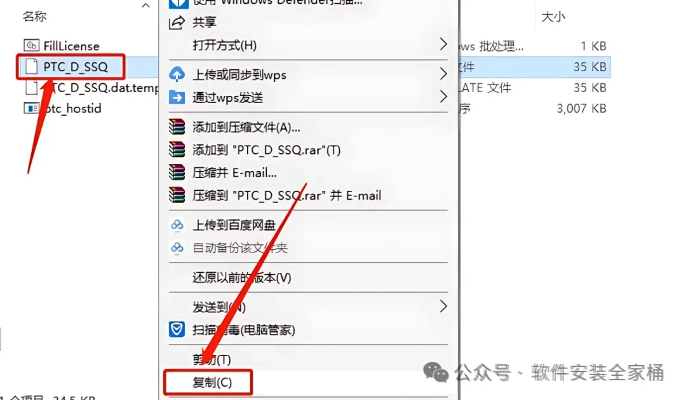Screen dimensions: 686x400
Task: Sort files by the 大小 column header
Action: coord(553,17)
